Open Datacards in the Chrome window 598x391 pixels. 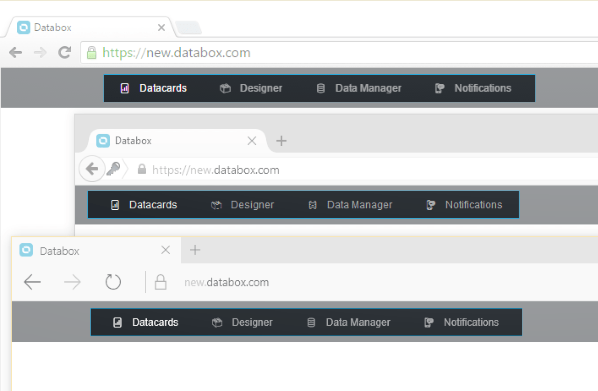[x=163, y=88]
